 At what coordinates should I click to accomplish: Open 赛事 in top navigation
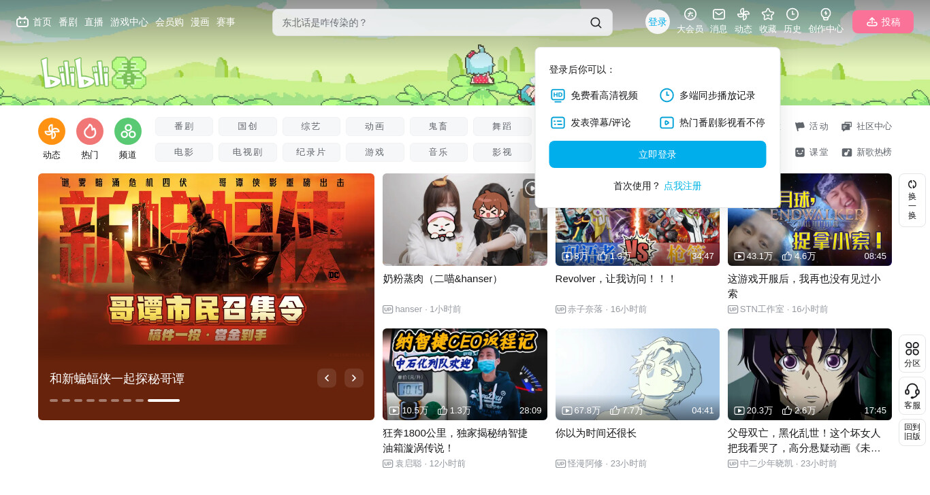pos(226,22)
